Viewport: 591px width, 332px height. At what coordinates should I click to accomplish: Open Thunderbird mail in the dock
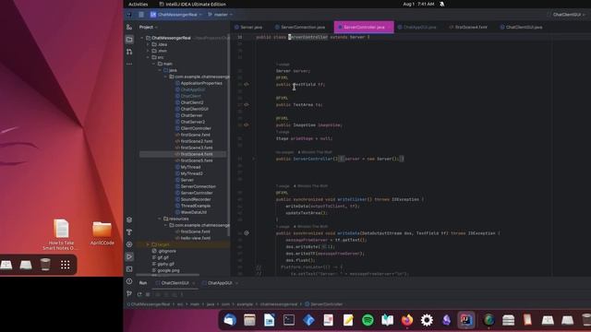pos(230,320)
